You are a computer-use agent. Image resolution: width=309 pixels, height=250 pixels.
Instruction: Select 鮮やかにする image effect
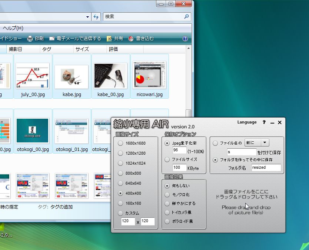(x=167, y=203)
